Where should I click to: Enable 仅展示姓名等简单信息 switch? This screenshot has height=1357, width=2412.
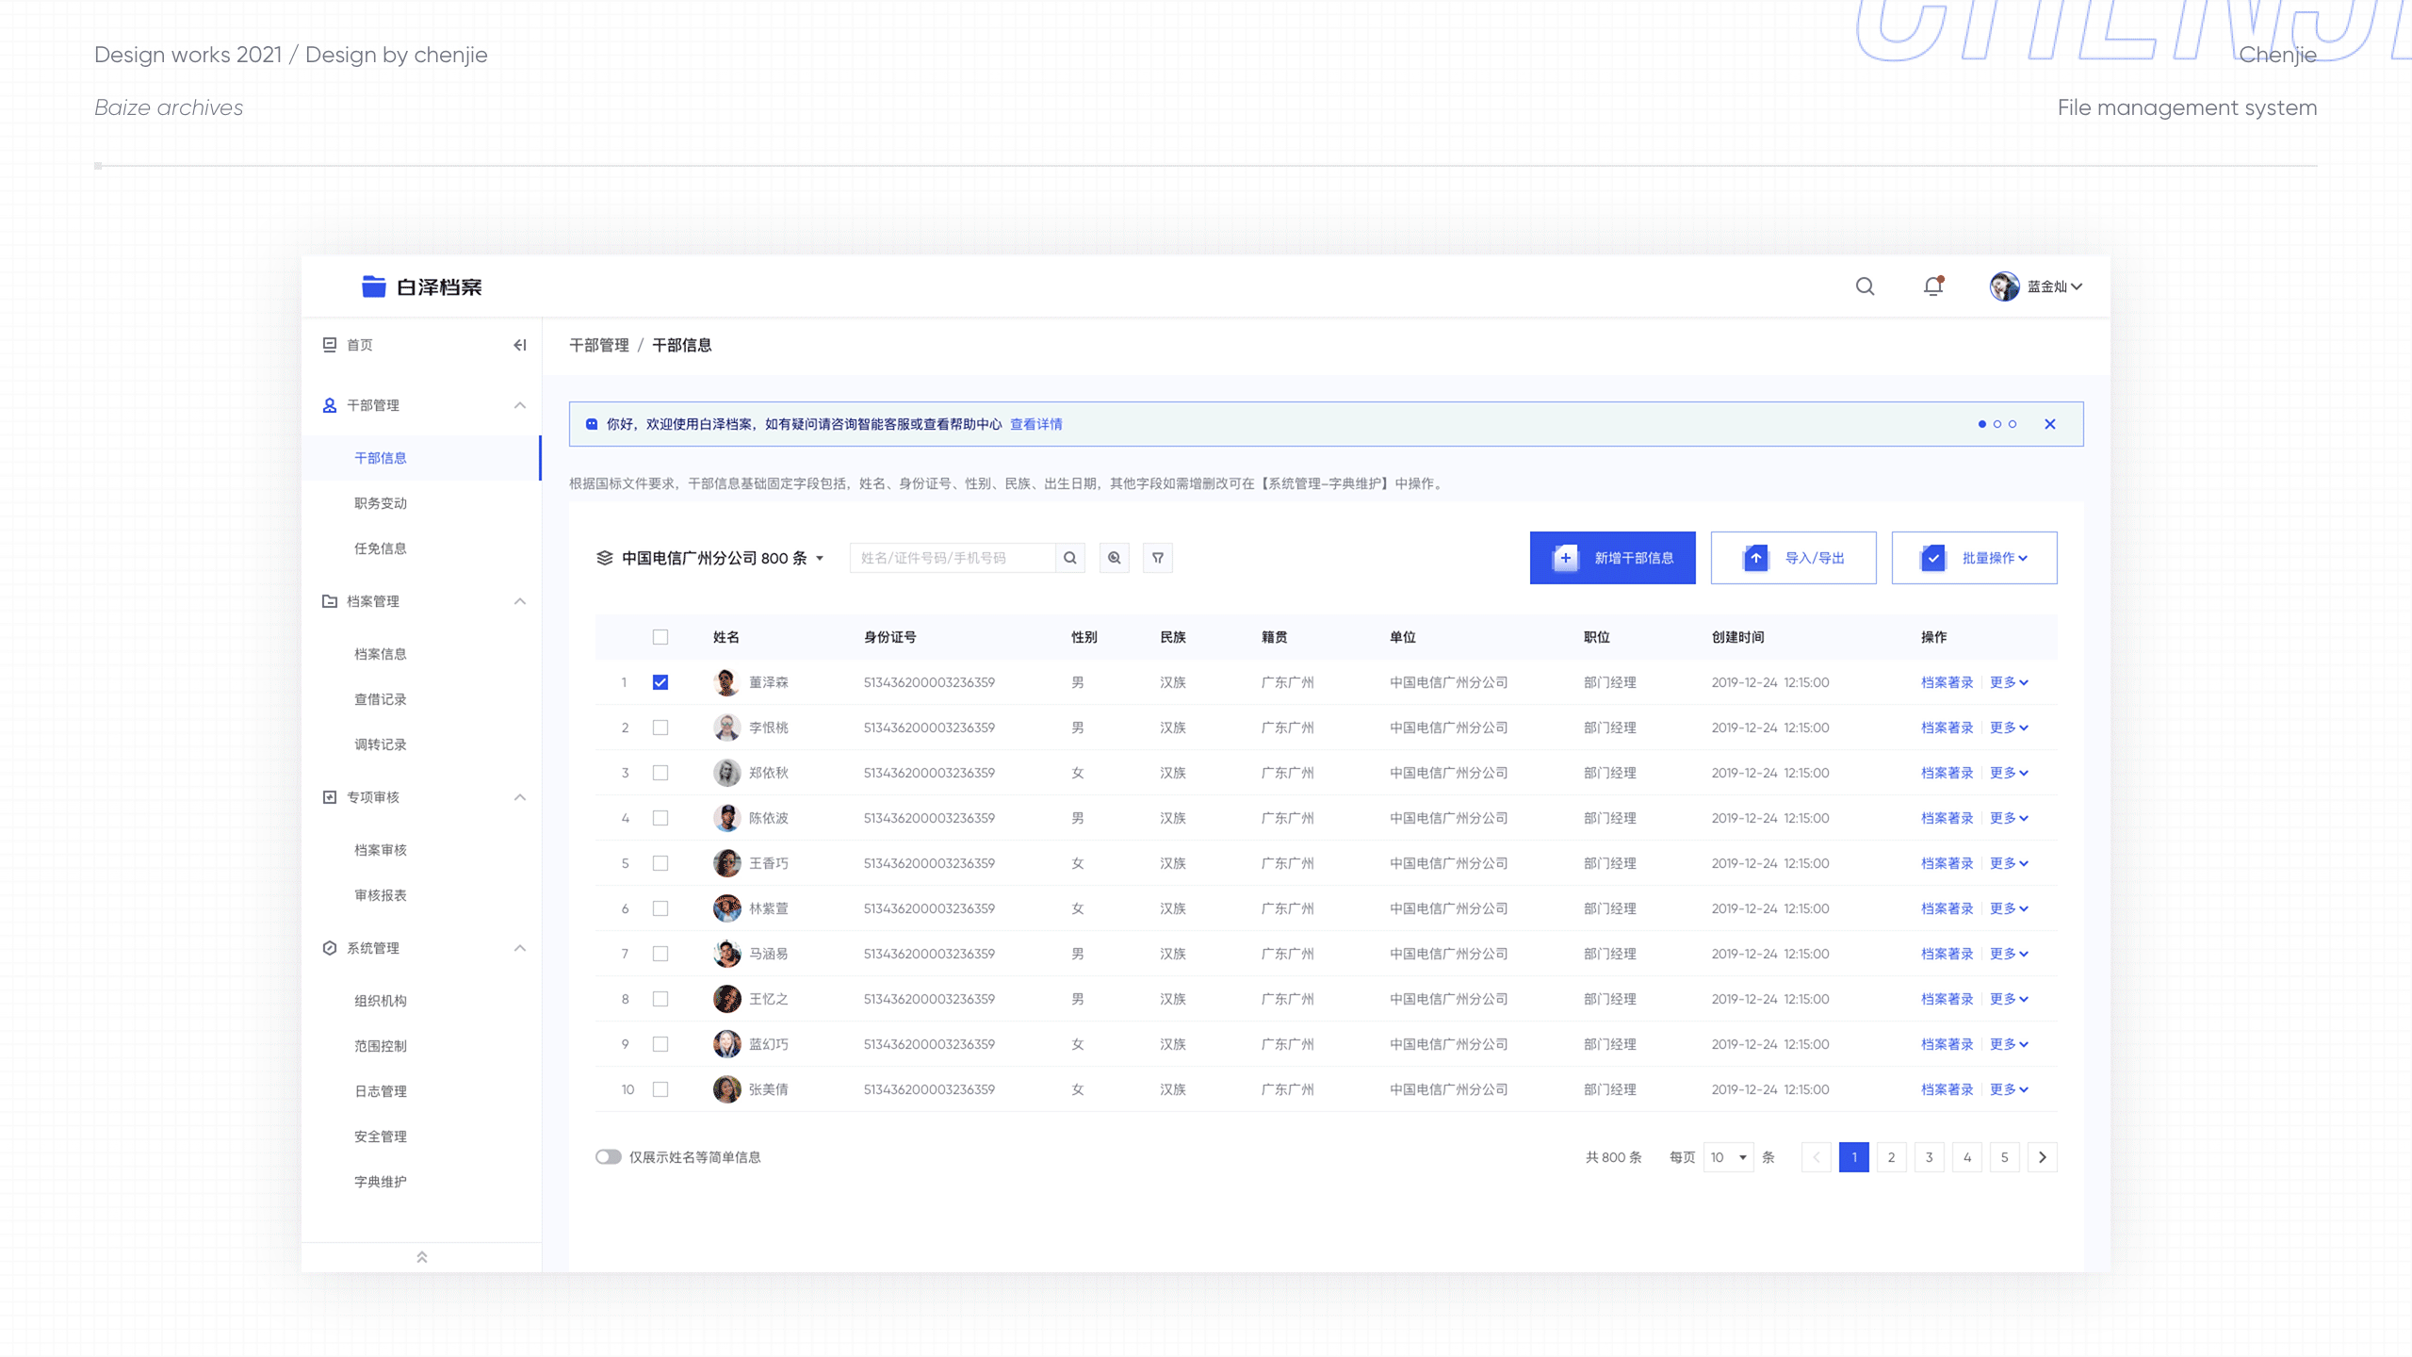(609, 1156)
